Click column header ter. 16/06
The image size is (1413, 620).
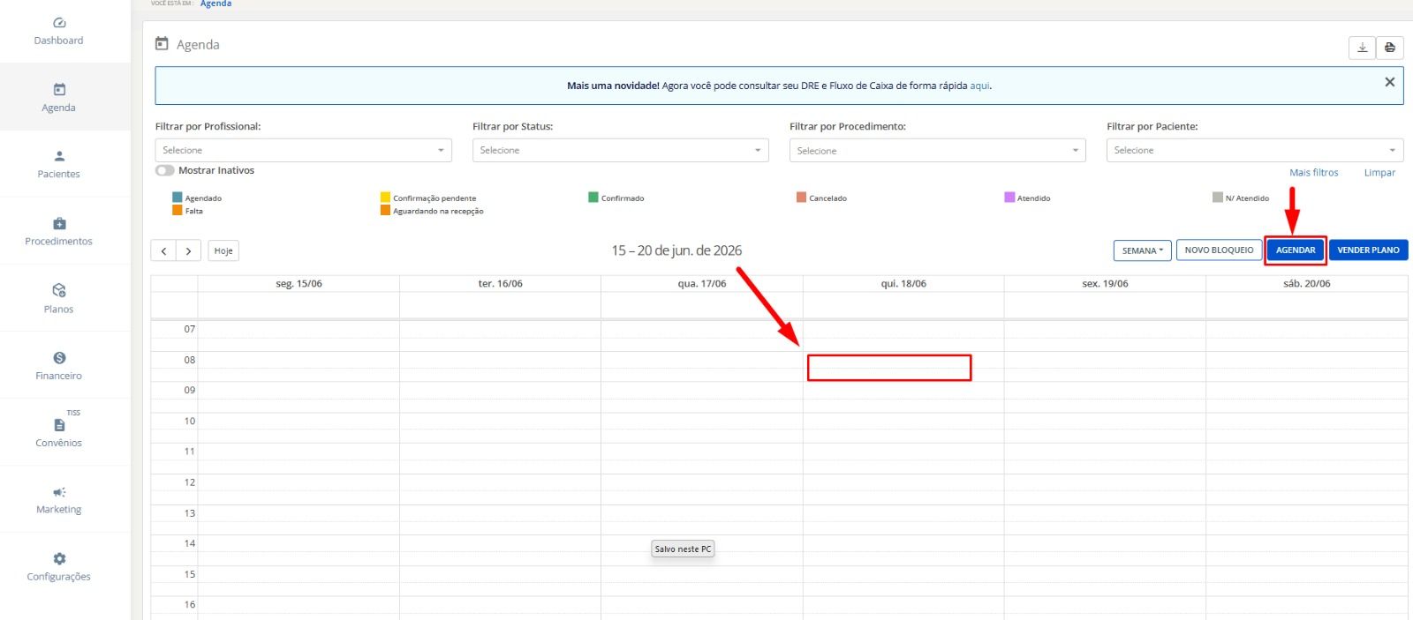[x=500, y=284]
